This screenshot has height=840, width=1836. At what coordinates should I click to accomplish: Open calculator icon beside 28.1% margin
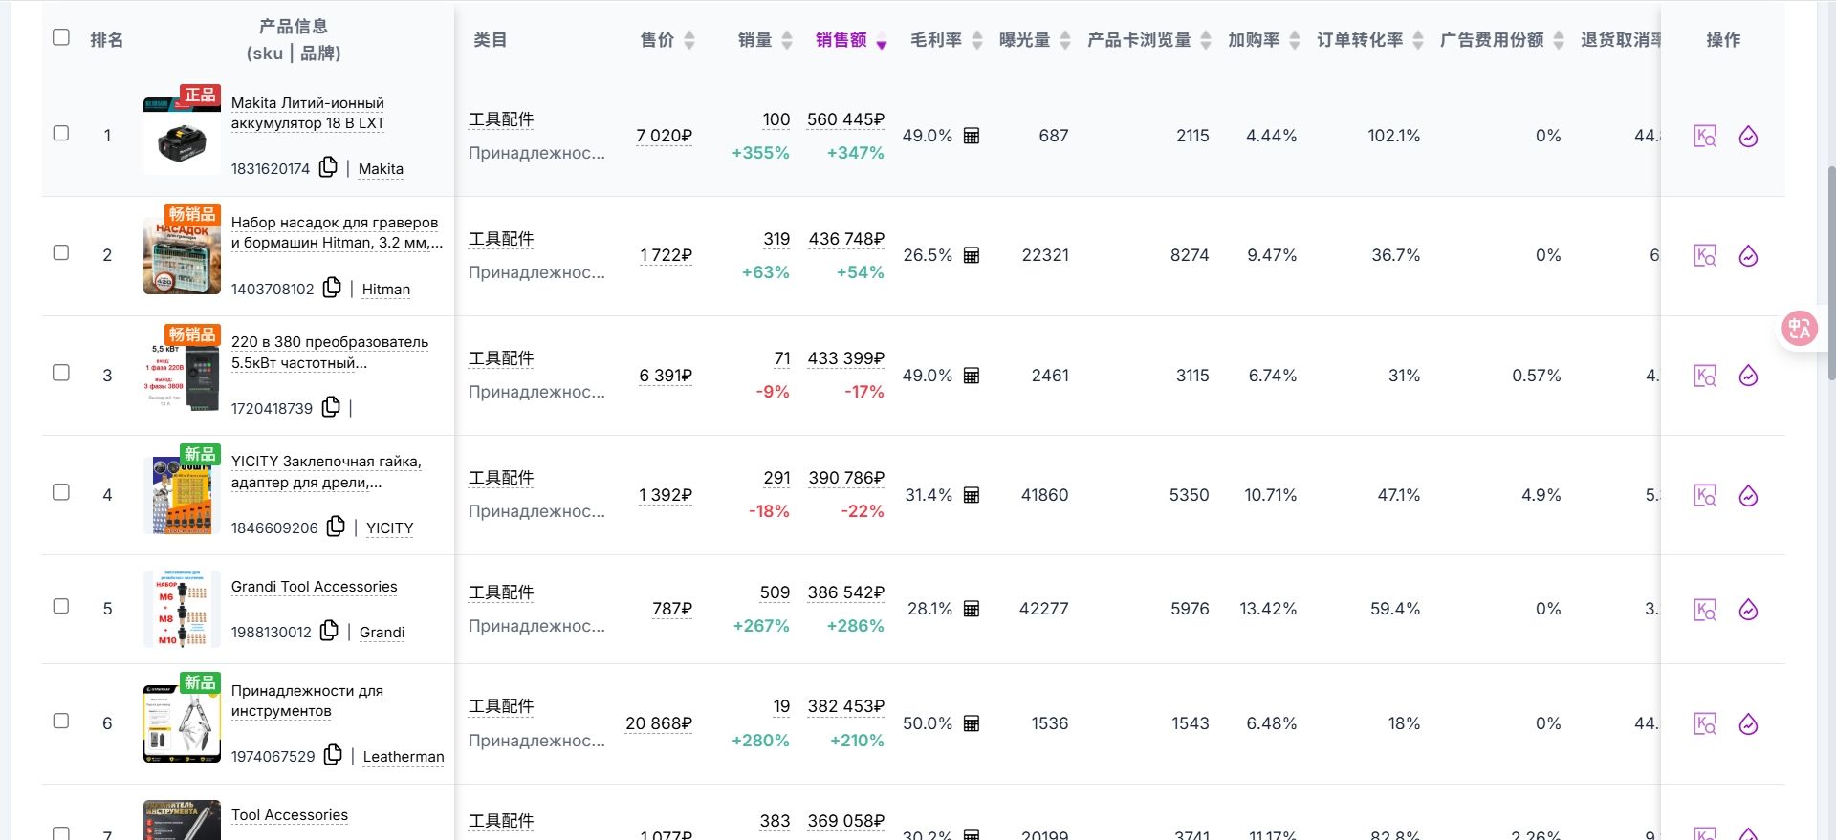coord(972,609)
